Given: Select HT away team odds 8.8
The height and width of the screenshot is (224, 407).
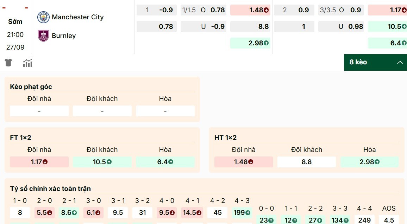Looking at the screenshot, I should tap(306, 162).
